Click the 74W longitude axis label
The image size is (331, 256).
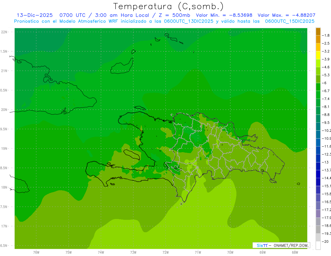(x=101, y=252)
